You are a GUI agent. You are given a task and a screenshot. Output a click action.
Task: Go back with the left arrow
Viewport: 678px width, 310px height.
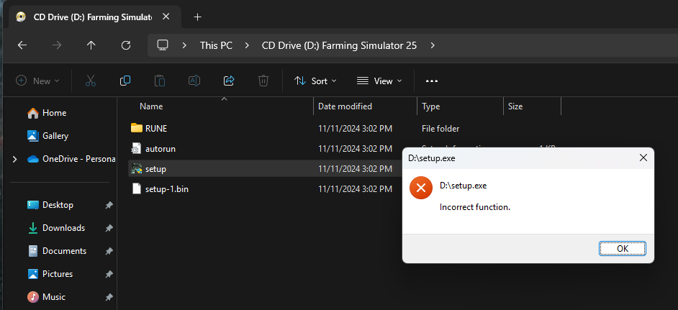22,45
